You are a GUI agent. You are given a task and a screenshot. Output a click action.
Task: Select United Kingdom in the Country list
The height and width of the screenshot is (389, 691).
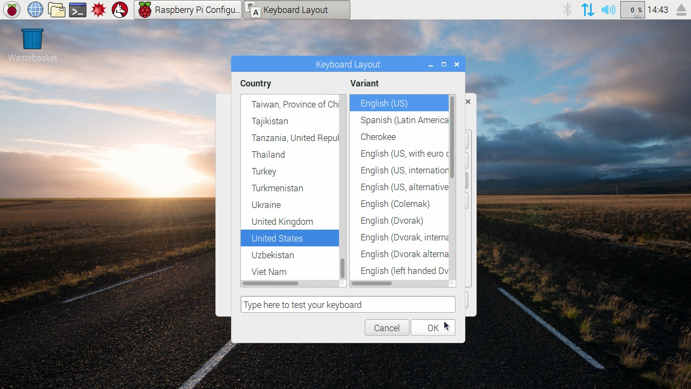pos(282,222)
